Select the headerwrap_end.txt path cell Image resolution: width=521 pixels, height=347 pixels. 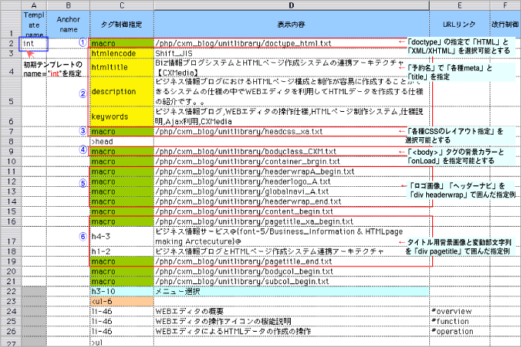coord(291,201)
